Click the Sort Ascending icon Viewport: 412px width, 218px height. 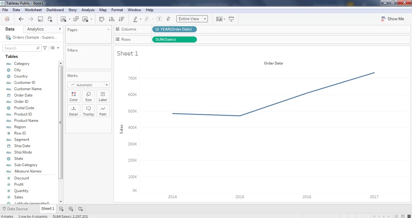pyautogui.click(x=111, y=19)
